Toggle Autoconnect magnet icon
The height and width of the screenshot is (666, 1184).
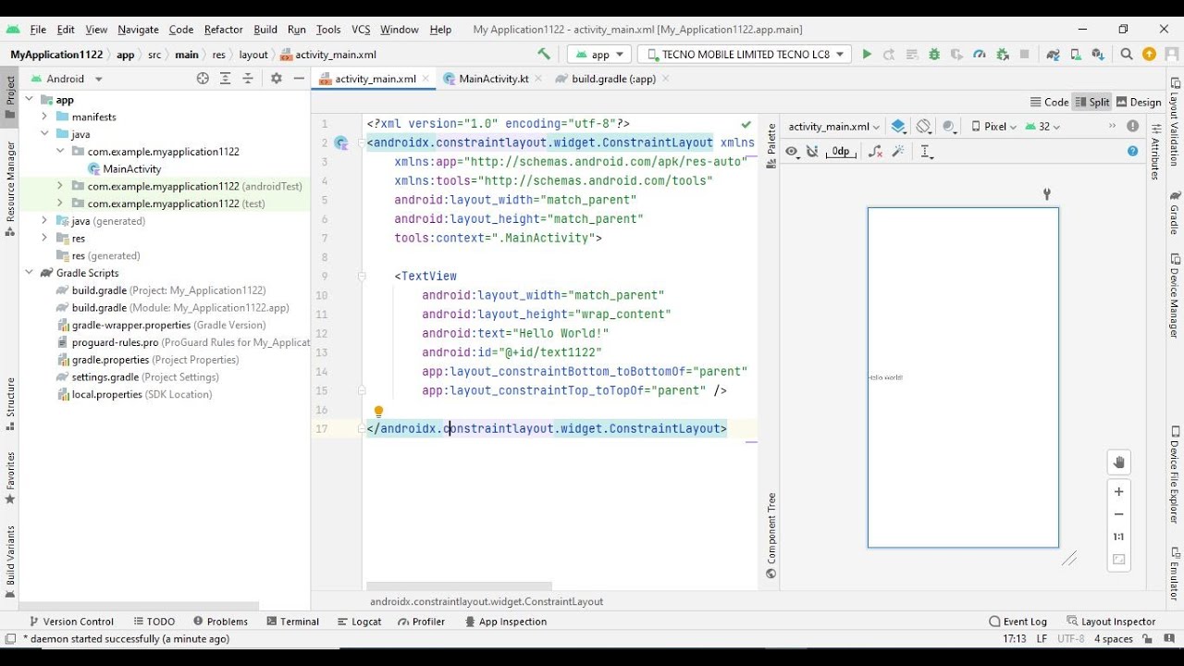coord(813,152)
